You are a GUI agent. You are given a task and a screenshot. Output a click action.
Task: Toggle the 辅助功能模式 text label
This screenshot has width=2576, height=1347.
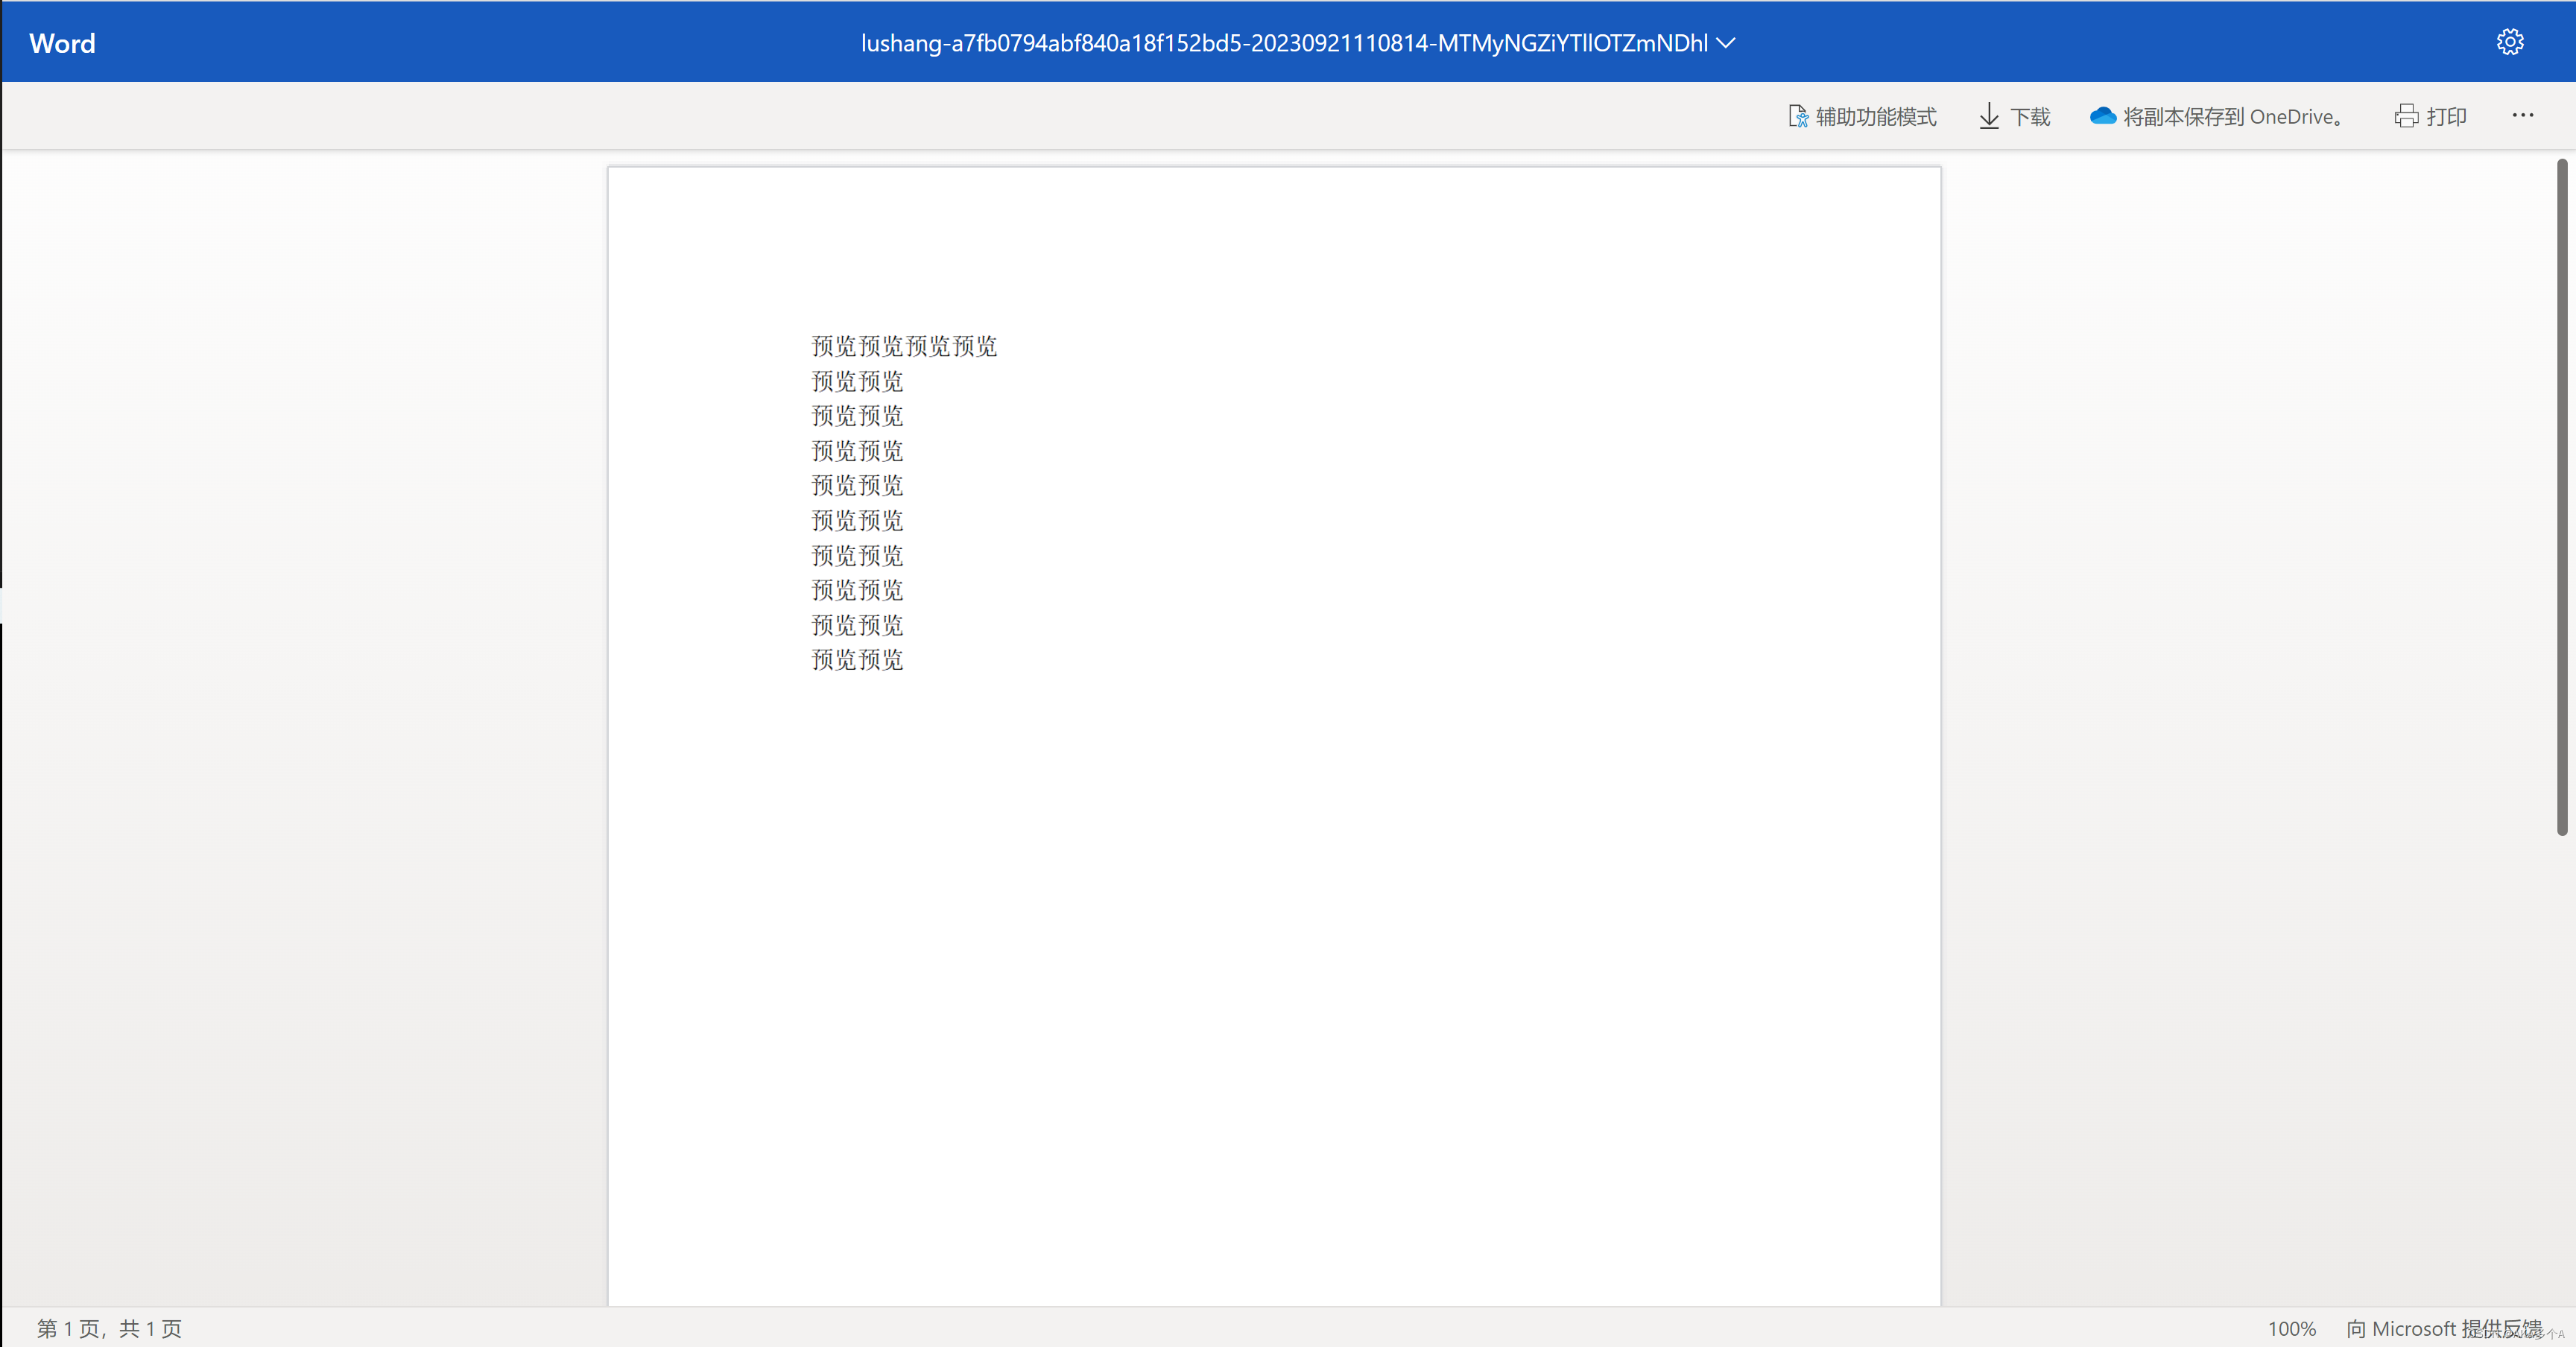tap(1876, 117)
